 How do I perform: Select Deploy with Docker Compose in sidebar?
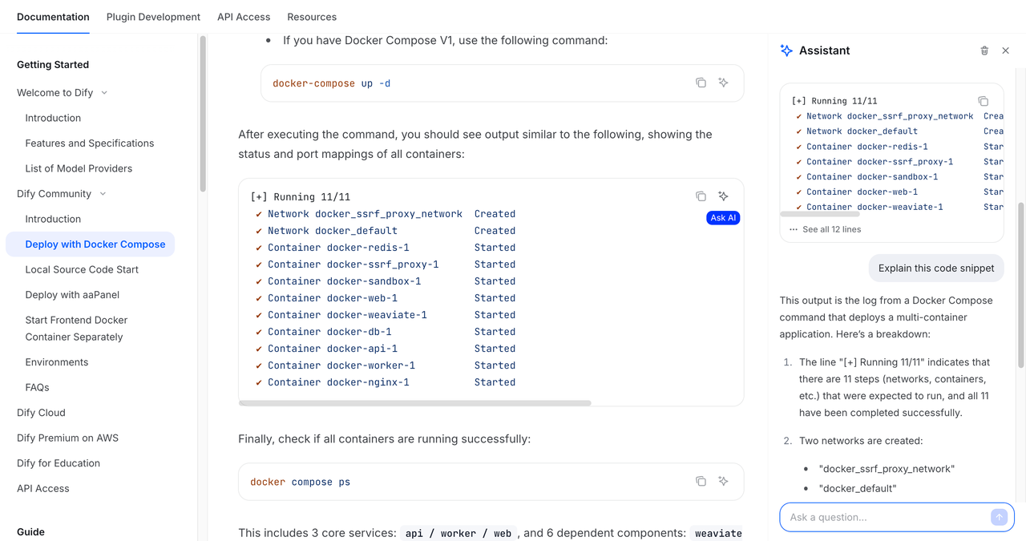pos(90,244)
